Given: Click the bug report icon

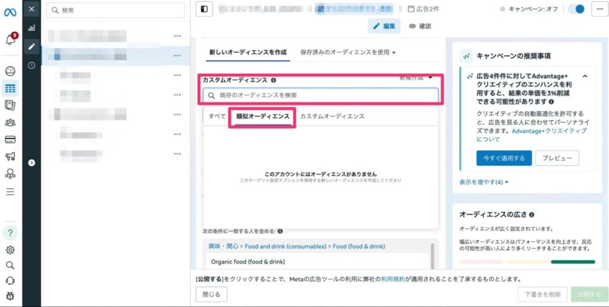Looking at the screenshot, I should coord(10,296).
